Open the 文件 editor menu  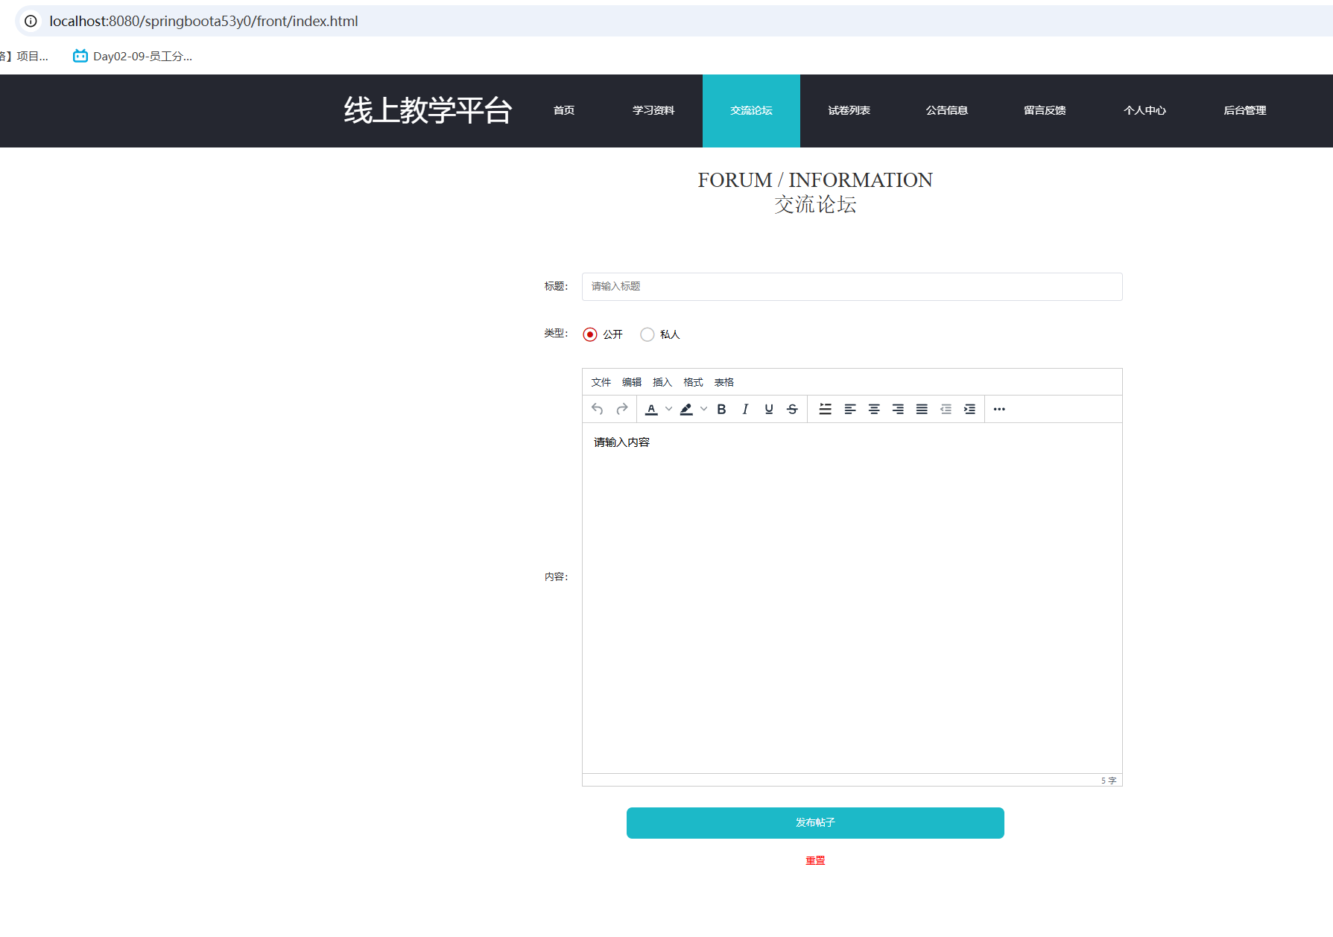pos(601,382)
